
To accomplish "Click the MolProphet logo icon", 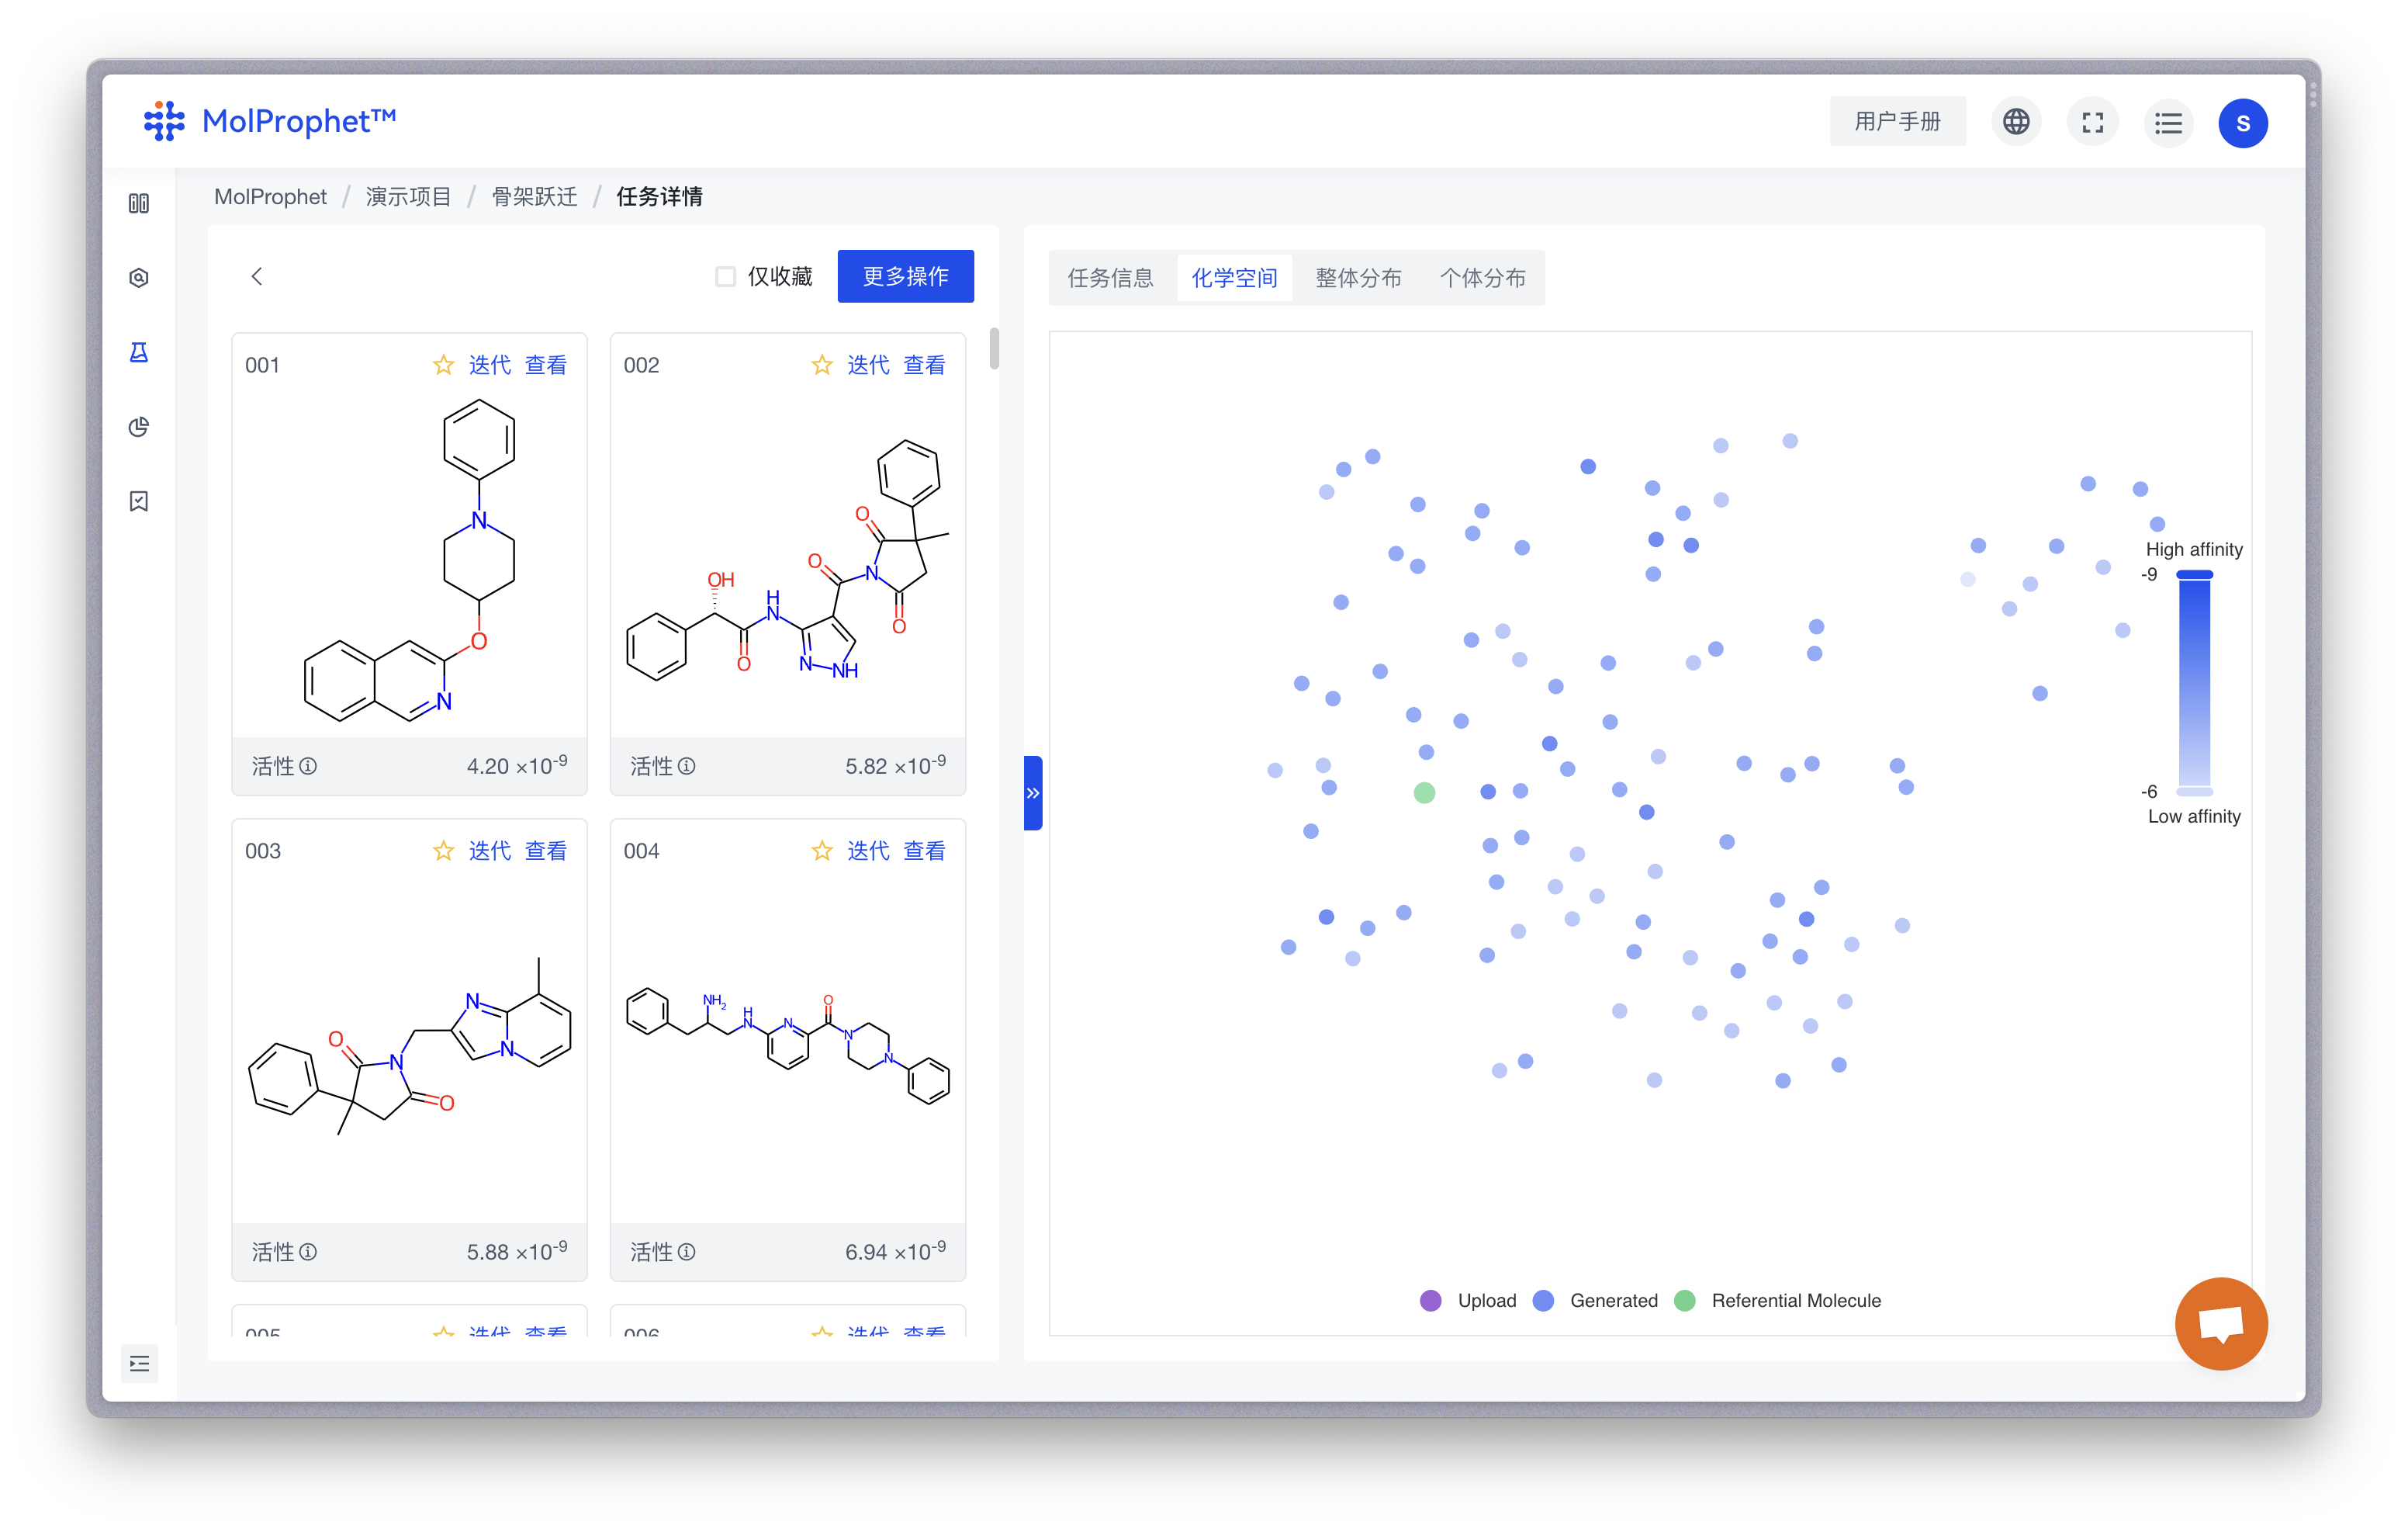I will coord(164,121).
